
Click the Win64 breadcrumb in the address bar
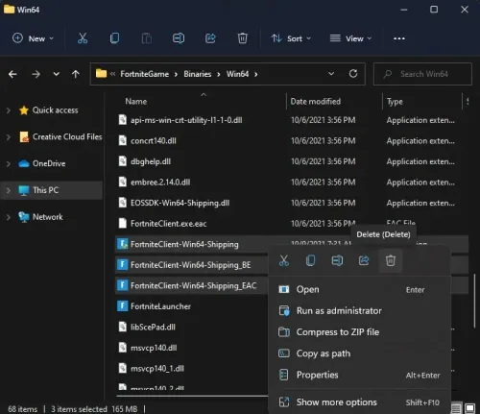tap(237, 74)
